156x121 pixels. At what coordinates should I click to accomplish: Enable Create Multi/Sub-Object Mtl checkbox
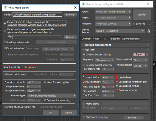(5, 107)
